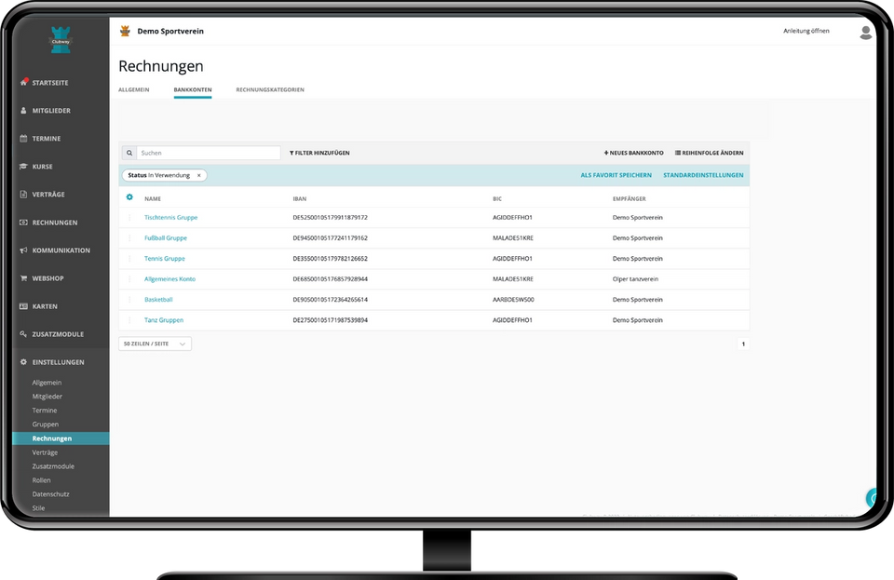Click the Startseite sidebar icon
This screenshot has width=894, height=580.
24,82
